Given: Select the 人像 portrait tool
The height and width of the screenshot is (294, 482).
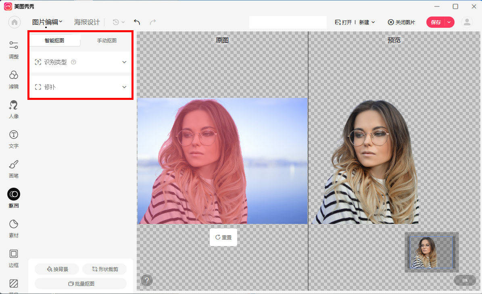Looking at the screenshot, I should (14, 109).
